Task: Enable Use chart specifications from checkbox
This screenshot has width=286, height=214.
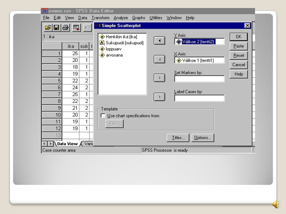Action: pos(103,116)
